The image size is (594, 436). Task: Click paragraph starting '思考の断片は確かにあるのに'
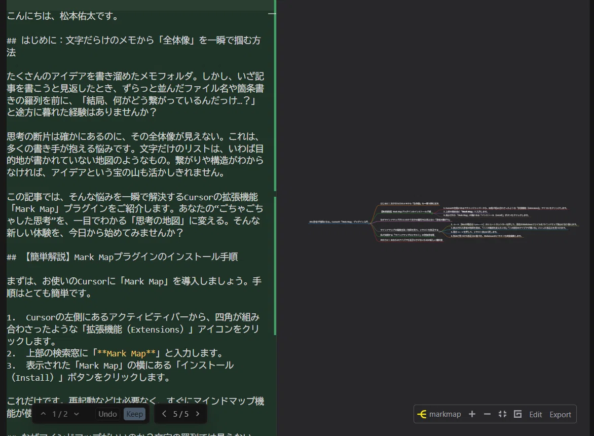click(135, 155)
